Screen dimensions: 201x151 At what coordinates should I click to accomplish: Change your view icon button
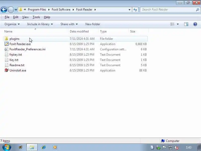[x=172, y=24]
